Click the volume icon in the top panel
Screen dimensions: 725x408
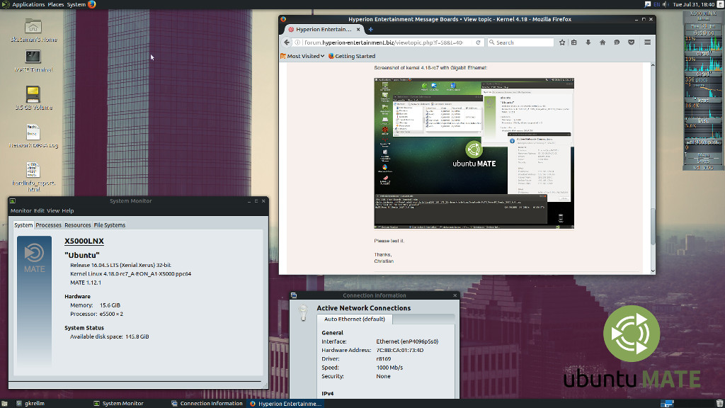coord(666,4)
